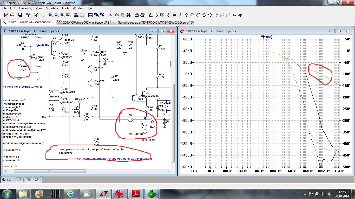Viewport: 355px width, 199px height.
Task: Restore the minimized Gai... child window
Action: 19,180
